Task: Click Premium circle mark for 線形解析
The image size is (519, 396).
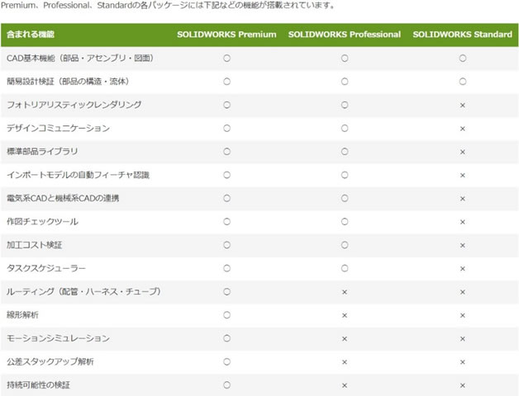Action: pos(226,314)
